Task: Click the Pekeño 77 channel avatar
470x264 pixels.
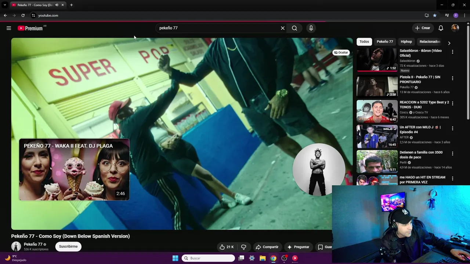Action: 16,246
